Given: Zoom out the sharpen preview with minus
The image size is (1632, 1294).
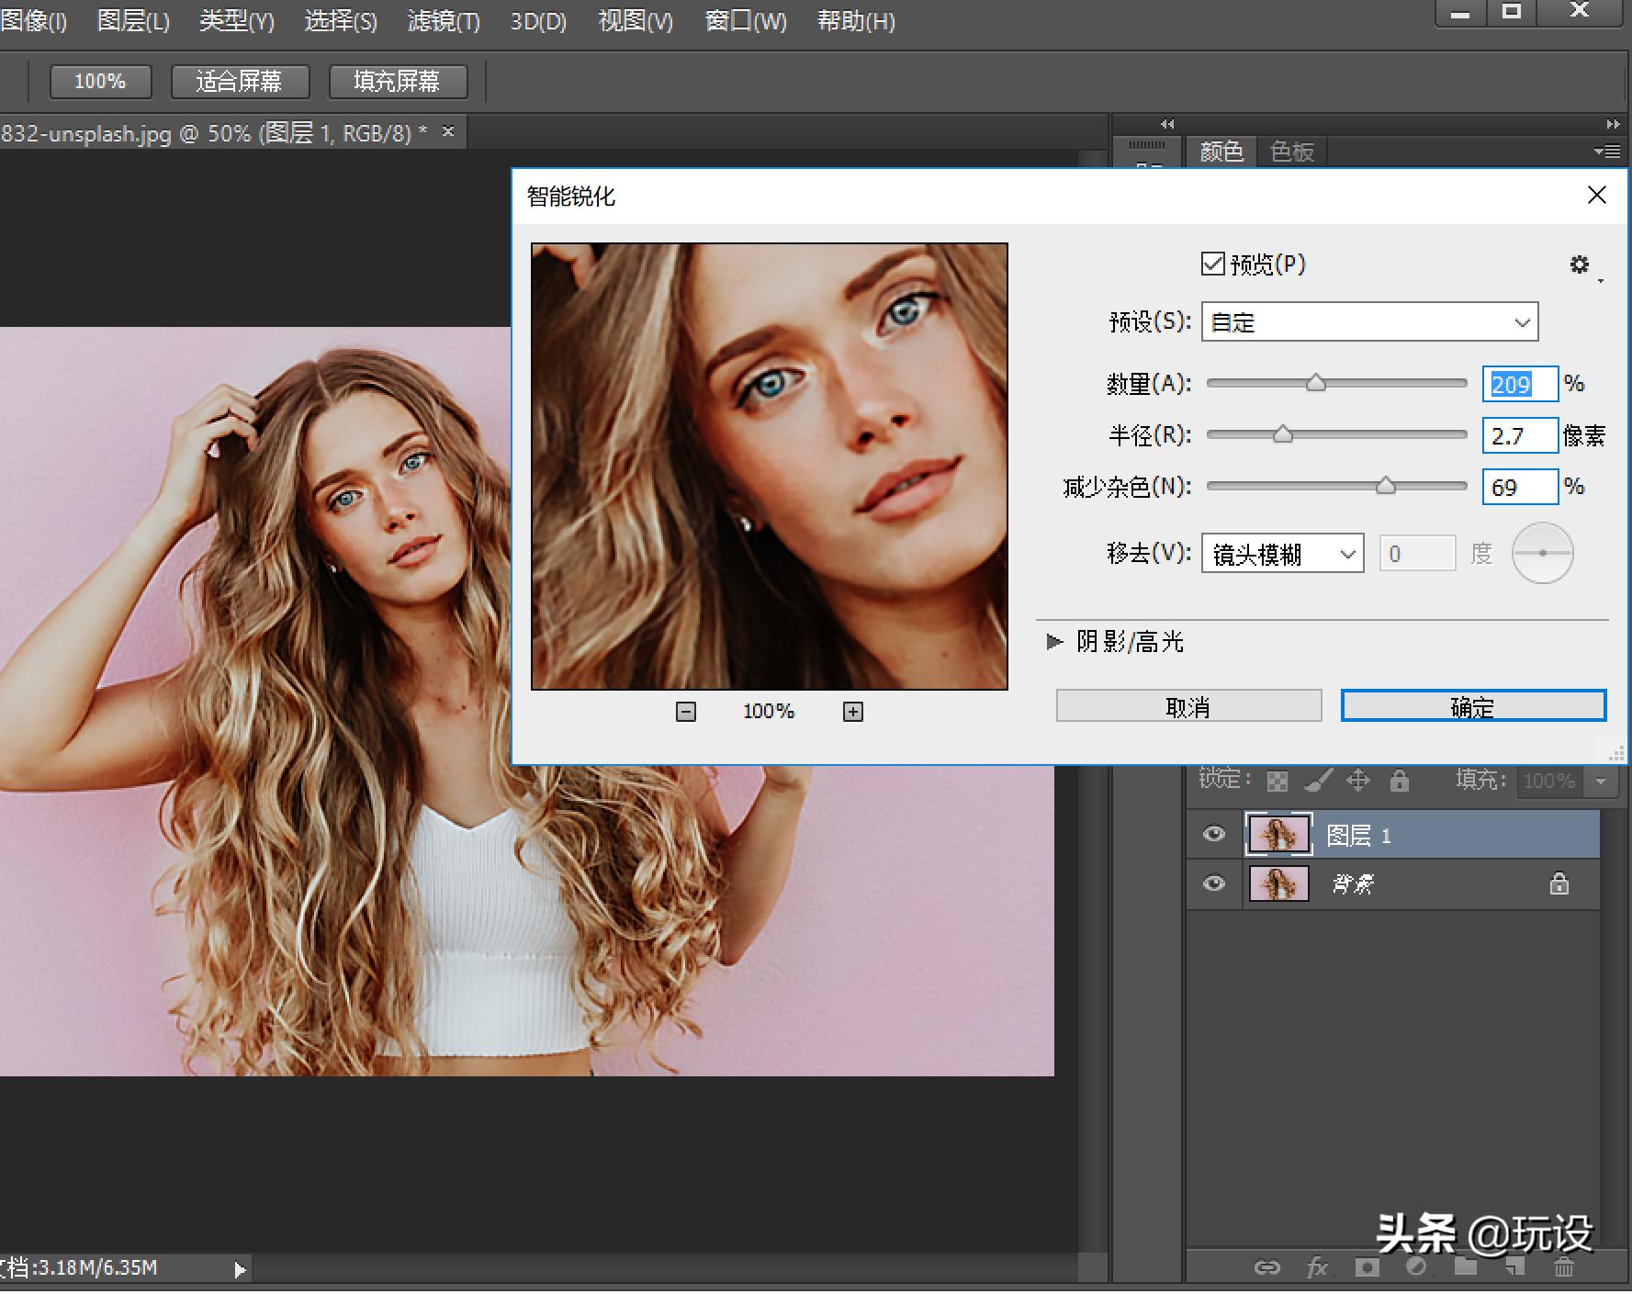Looking at the screenshot, I should (x=686, y=712).
